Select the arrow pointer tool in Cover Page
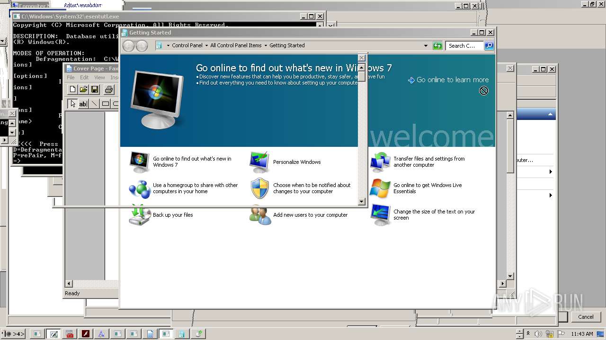 72,104
